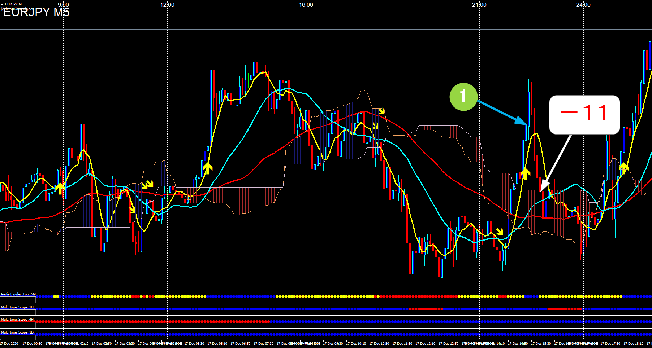Image resolution: width=652 pixels, height=348 pixels.
Task: Select the yellow up arrow just after 24:00
Action: coord(623,168)
